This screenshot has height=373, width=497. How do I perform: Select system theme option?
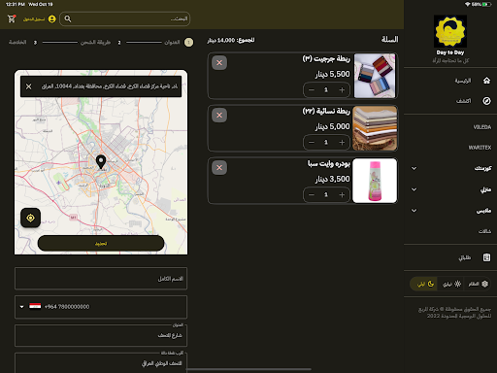tap(478, 284)
